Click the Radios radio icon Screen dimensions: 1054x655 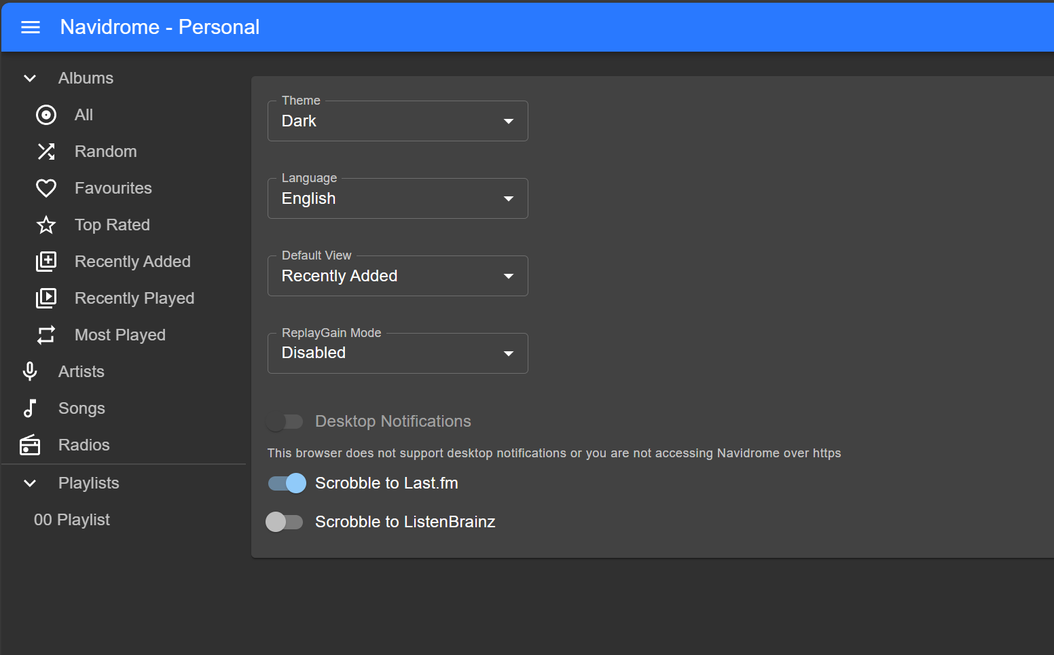point(30,445)
